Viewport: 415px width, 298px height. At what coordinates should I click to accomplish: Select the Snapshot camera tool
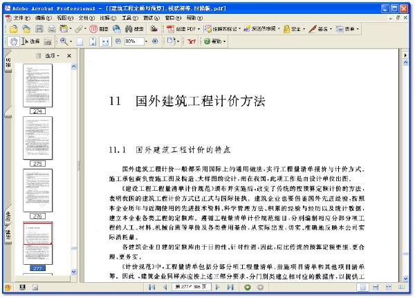[47, 41]
